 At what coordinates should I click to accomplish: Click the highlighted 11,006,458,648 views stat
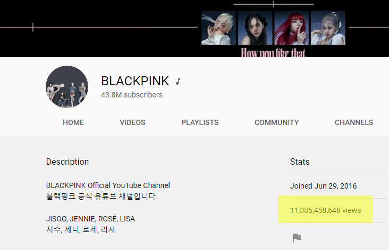point(325,210)
